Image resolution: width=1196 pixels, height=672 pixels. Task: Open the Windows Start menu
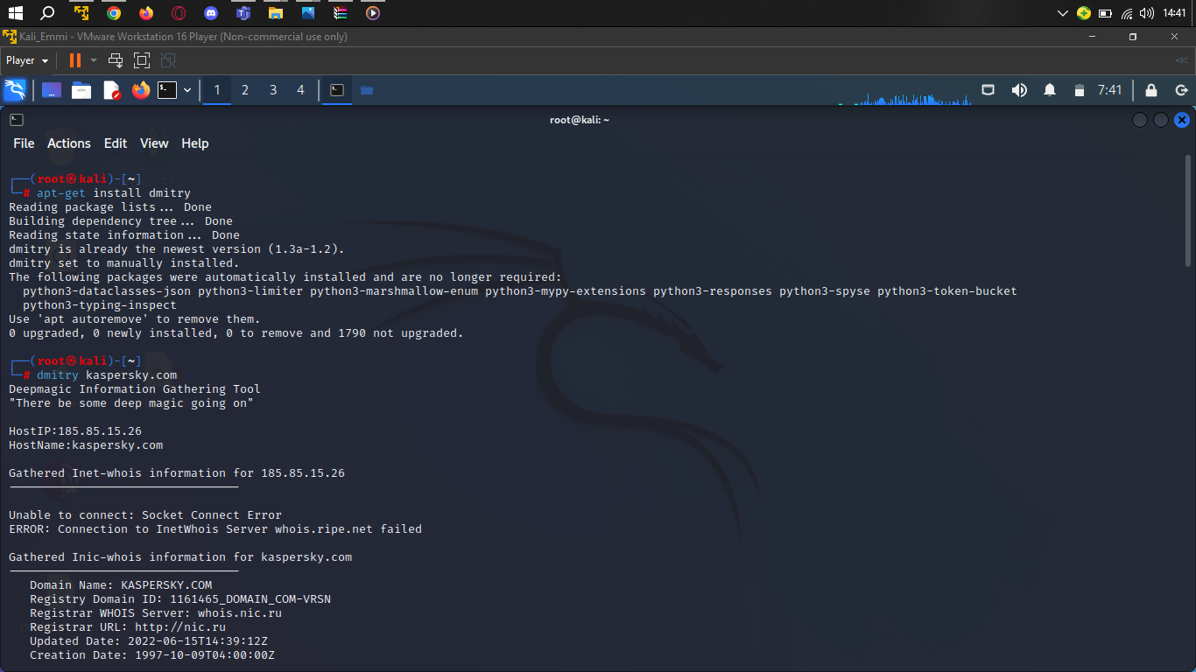[15, 13]
